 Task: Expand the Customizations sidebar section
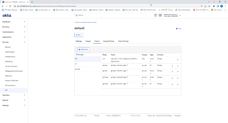[x=14, y=32]
